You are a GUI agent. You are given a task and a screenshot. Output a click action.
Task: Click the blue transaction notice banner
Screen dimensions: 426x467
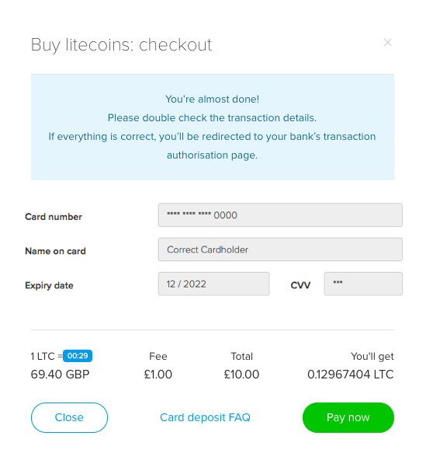[x=213, y=127]
